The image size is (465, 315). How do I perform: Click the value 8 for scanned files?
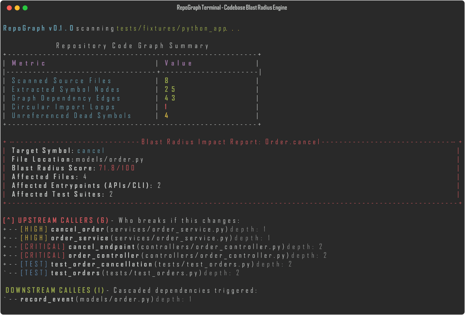[167, 81]
